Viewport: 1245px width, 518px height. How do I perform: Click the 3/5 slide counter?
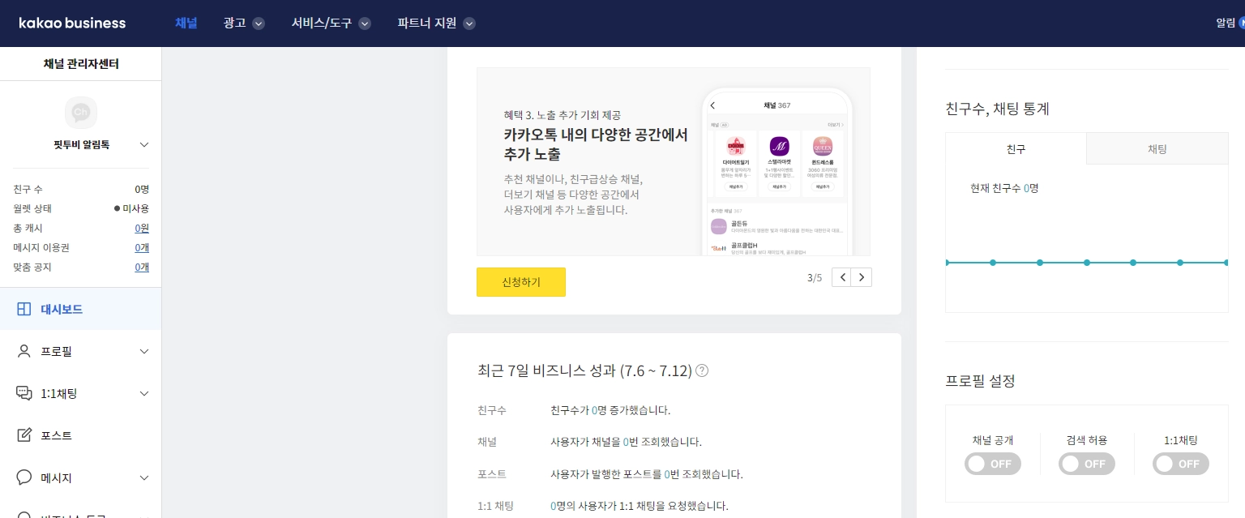coord(815,278)
